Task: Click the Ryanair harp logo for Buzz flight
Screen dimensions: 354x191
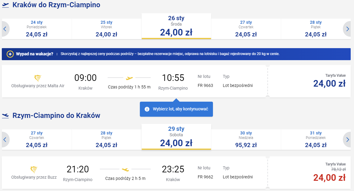Action: click(34, 170)
